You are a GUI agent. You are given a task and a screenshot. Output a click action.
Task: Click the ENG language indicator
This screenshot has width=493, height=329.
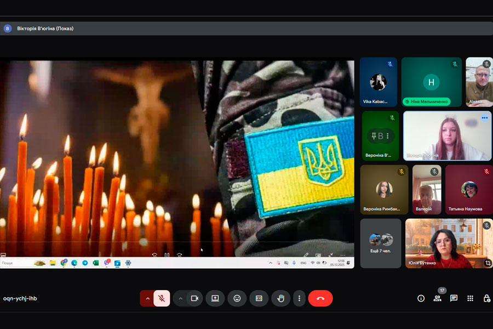point(303,263)
